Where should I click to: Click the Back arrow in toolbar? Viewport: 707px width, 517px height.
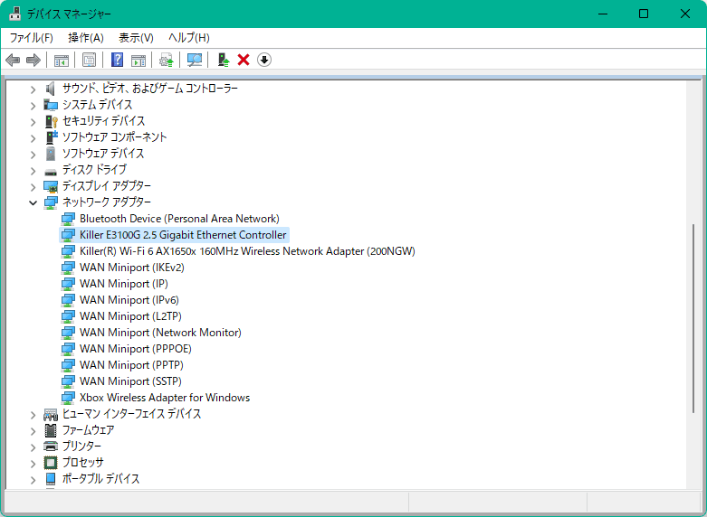13,60
